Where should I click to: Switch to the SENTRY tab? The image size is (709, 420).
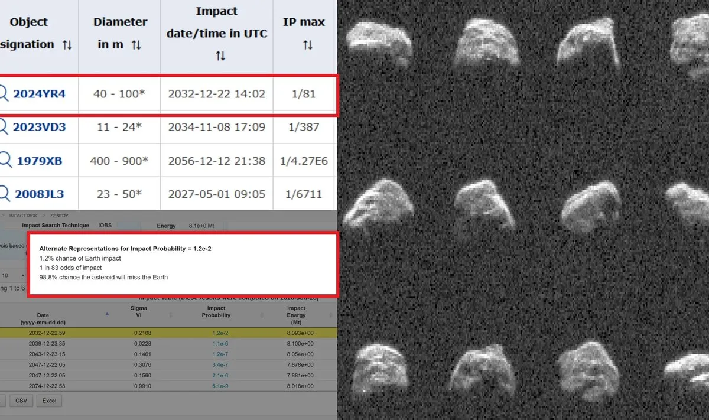[60, 216]
